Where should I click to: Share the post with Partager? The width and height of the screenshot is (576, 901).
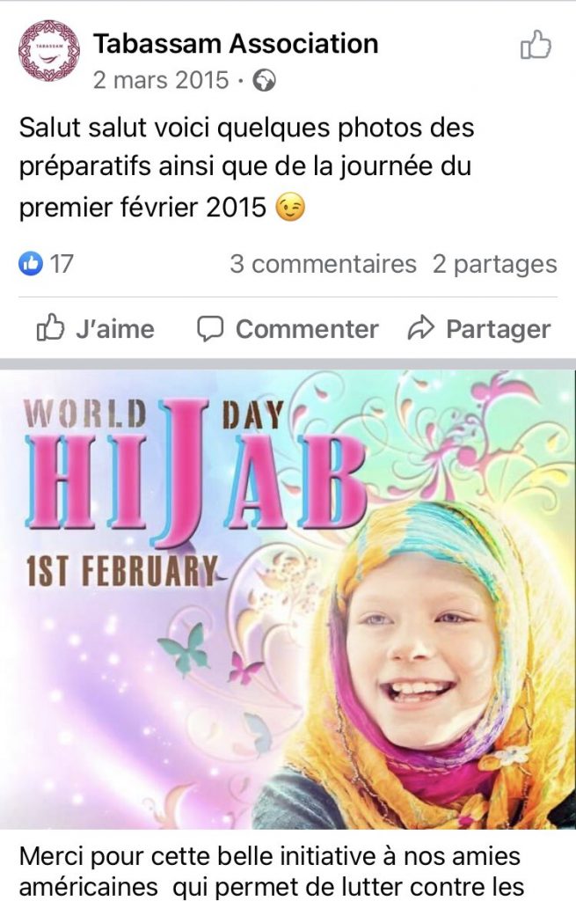click(x=479, y=329)
